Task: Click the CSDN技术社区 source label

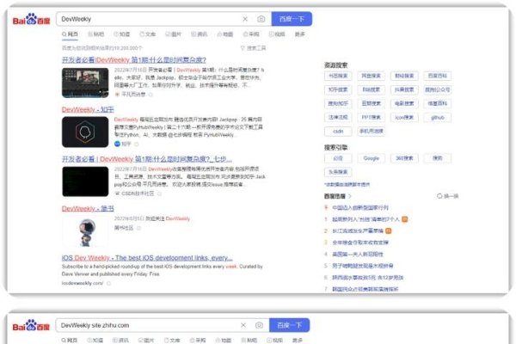Action: tap(138, 193)
